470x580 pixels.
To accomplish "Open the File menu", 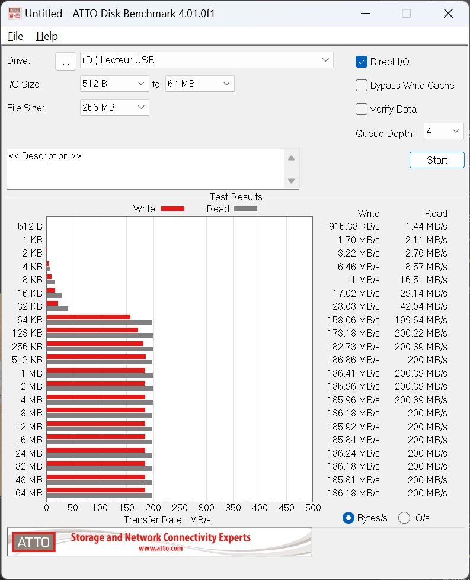I will [x=15, y=36].
